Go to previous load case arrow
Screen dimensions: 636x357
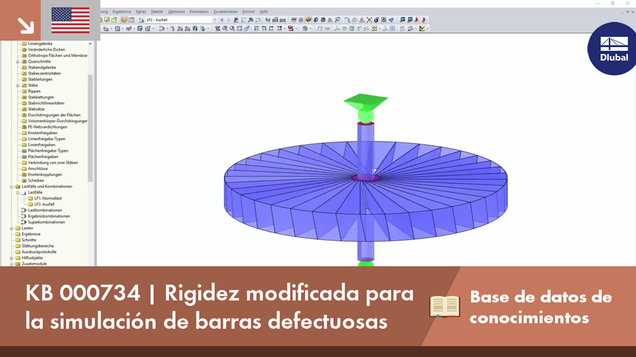tap(222, 20)
